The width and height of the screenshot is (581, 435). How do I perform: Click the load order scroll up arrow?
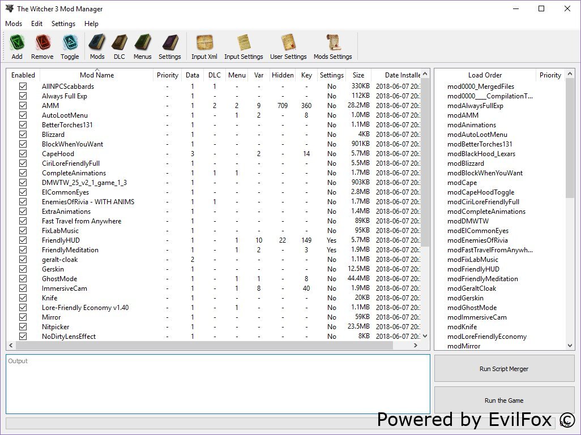570,74
